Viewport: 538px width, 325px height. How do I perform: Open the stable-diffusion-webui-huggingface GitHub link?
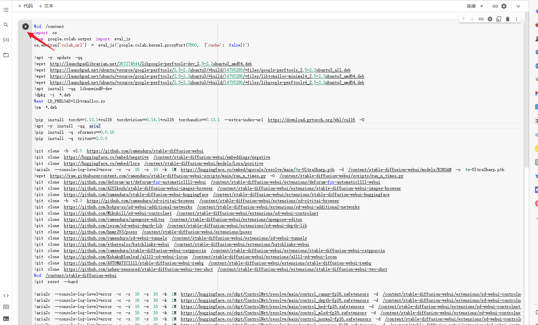(136, 195)
